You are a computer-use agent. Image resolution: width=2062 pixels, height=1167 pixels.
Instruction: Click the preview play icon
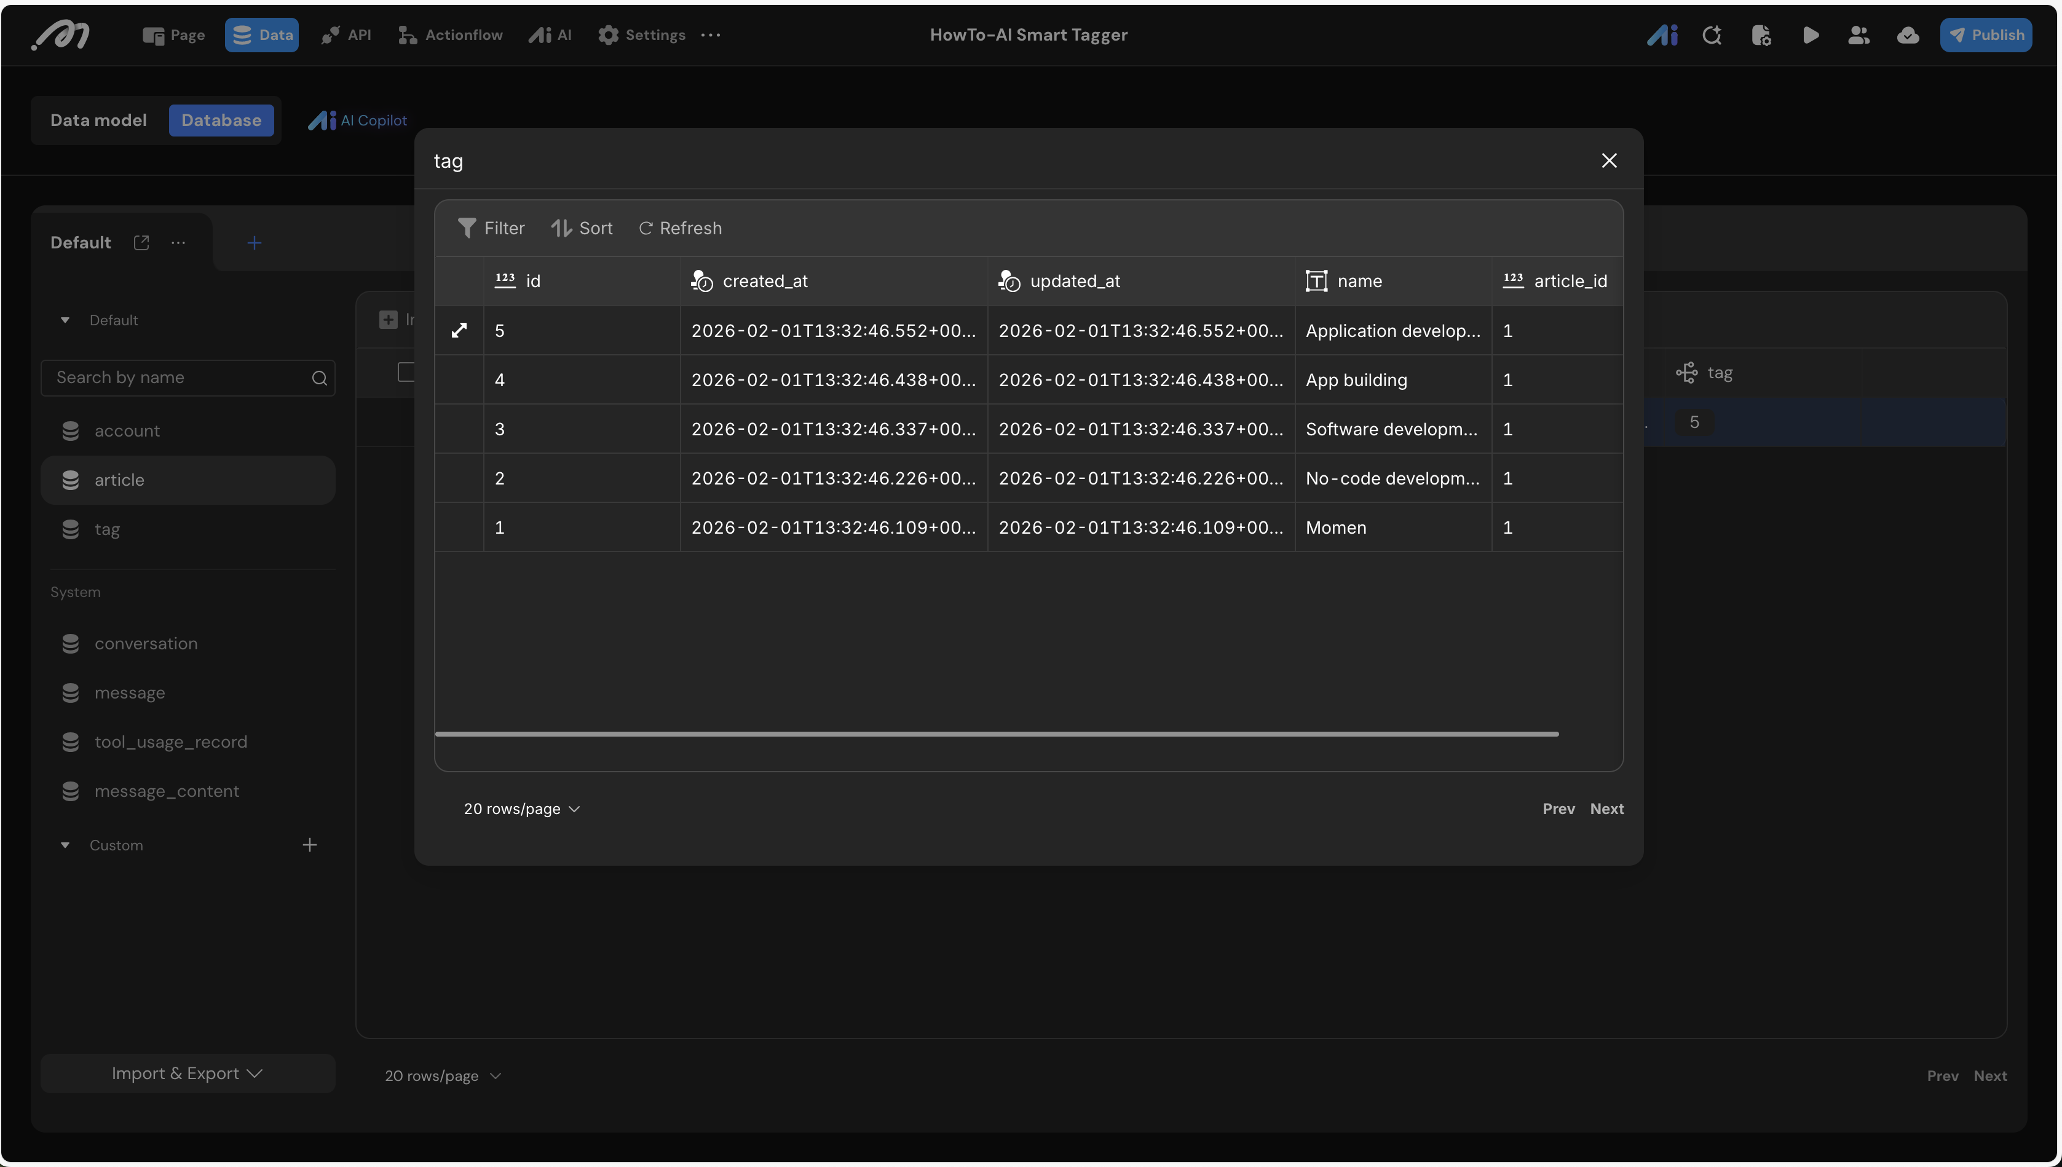click(x=1811, y=35)
